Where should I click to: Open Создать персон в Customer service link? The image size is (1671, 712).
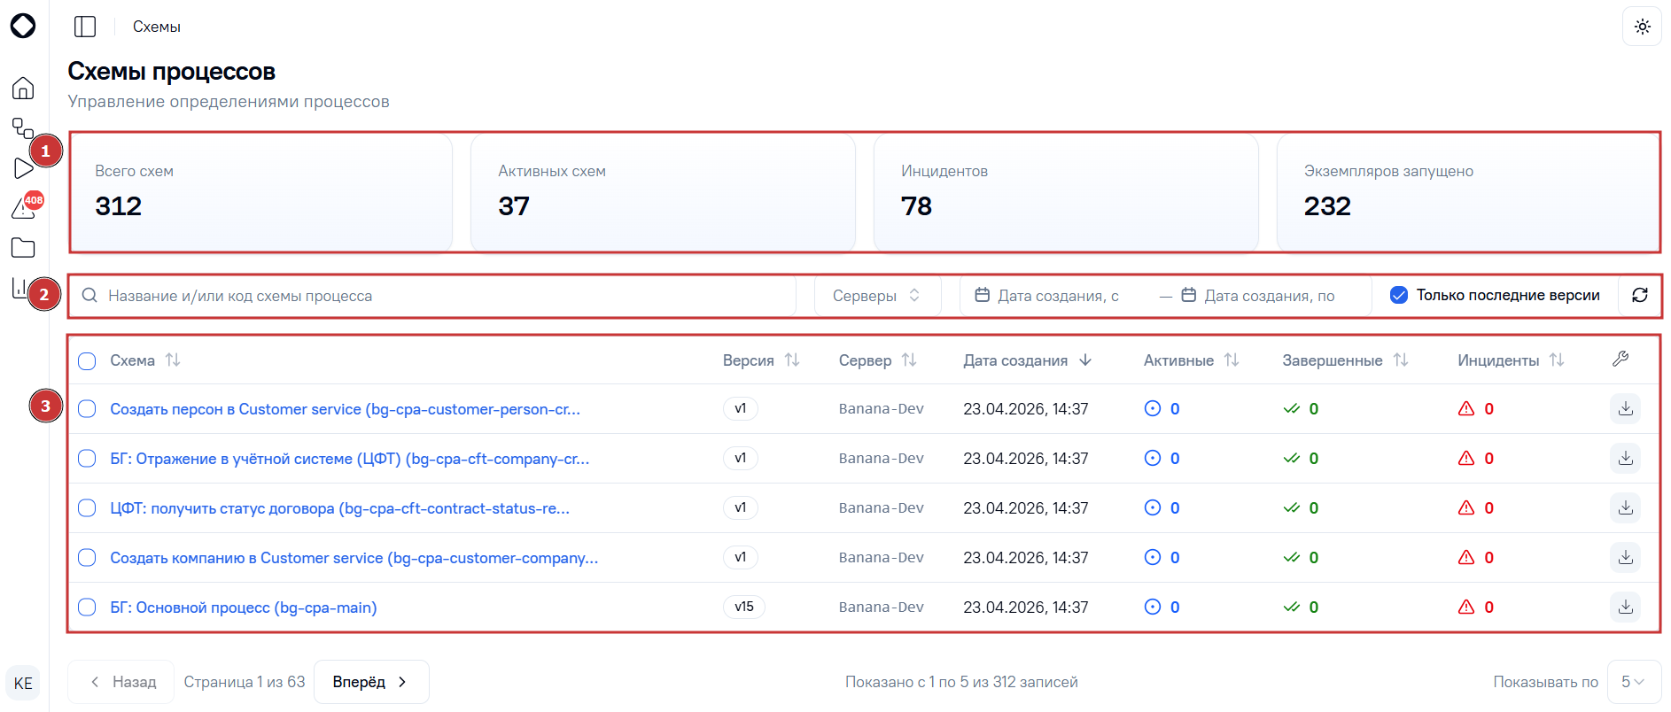345,409
